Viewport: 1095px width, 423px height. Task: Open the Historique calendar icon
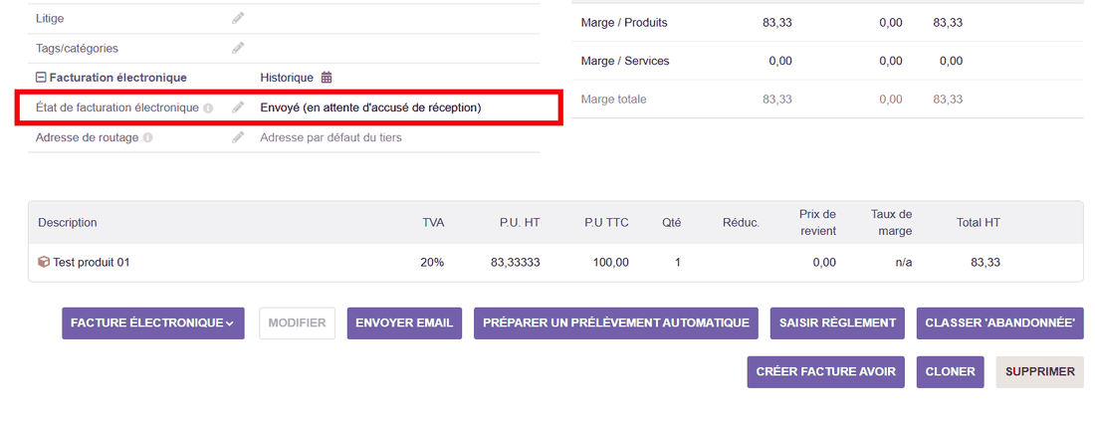coord(327,78)
